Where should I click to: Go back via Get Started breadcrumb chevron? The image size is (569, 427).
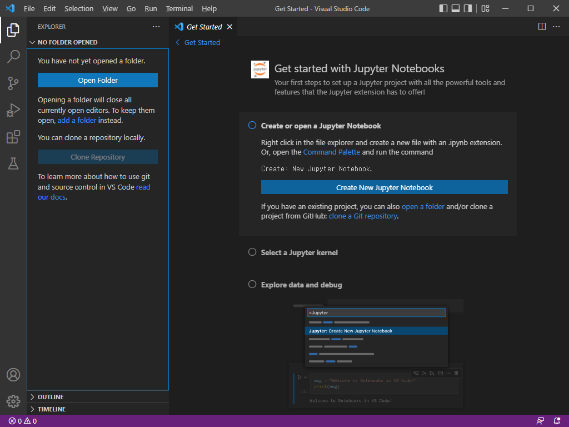click(x=177, y=42)
